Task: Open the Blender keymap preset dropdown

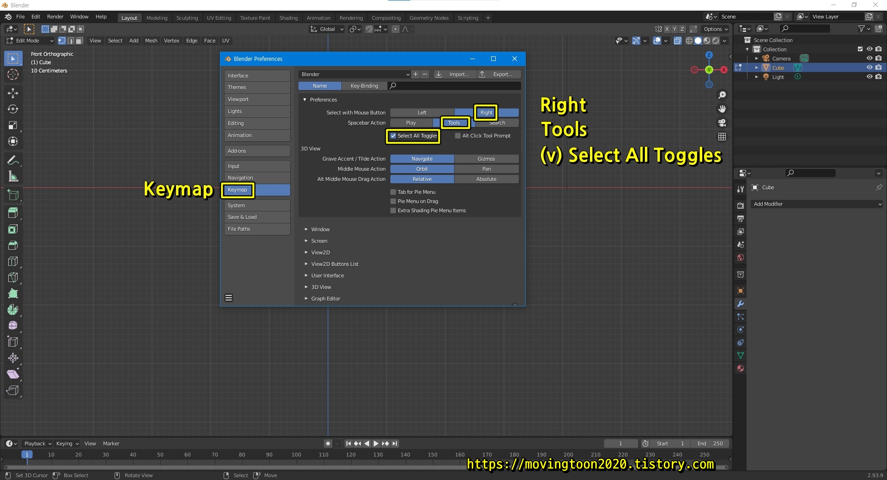Action: [355, 74]
